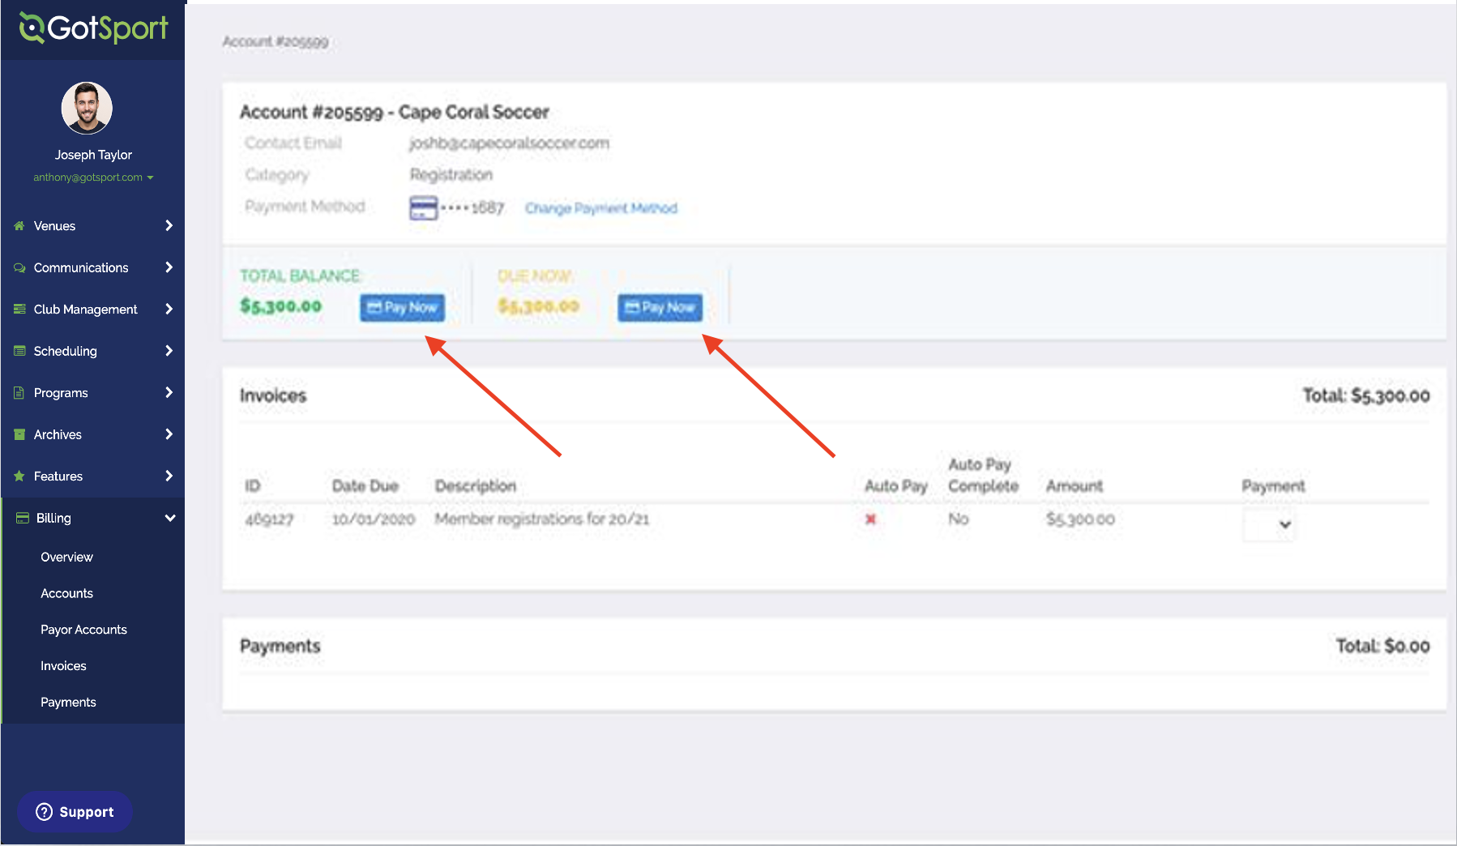Click the Auto Pay Complete 'No' value
Screen dimensions: 1457x846
[959, 519]
